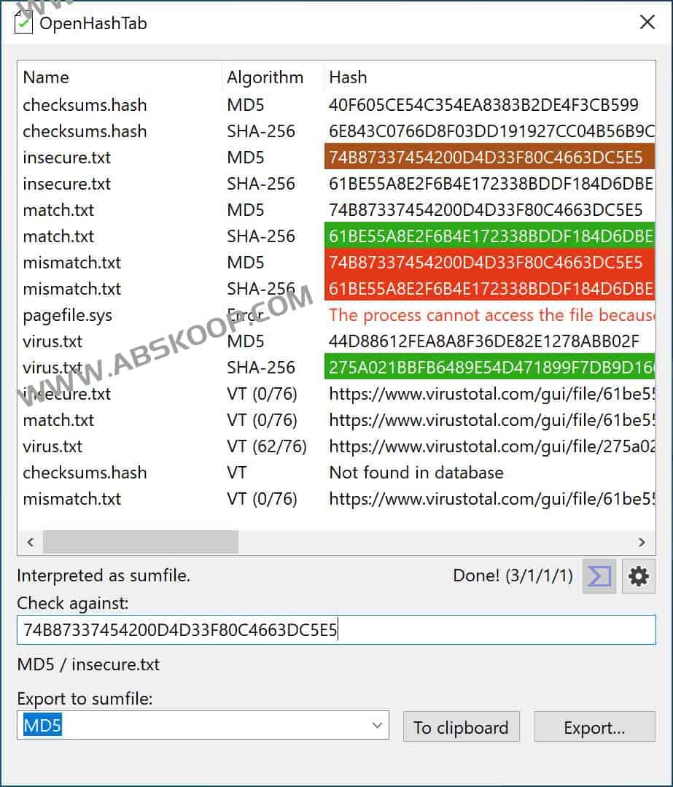673x787 pixels.
Task: Click the VirusTotal sigma upload icon
Action: [x=598, y=576]
